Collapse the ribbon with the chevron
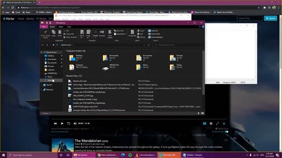 click(x=200, y=27)
